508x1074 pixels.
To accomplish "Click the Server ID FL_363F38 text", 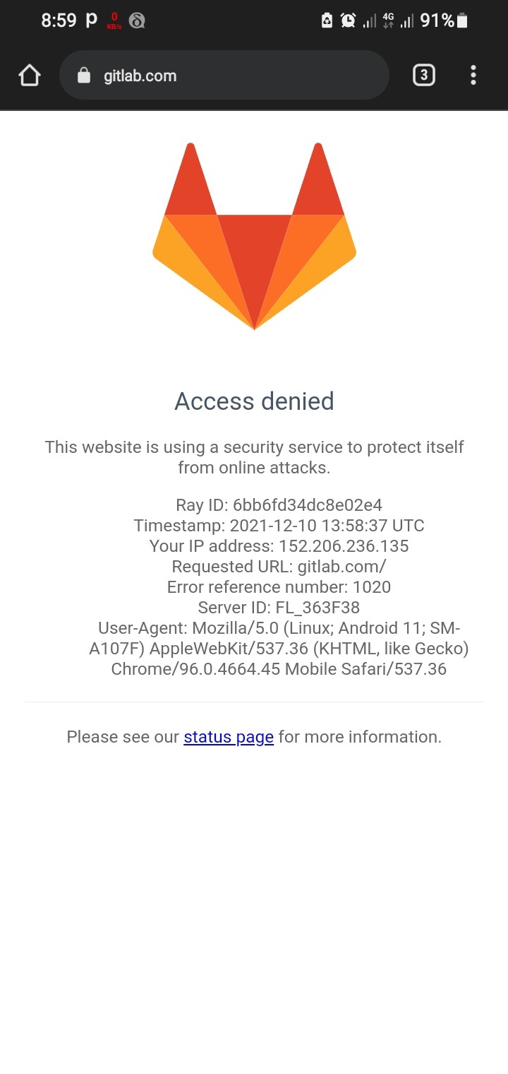I will click(x=279, y=608).
